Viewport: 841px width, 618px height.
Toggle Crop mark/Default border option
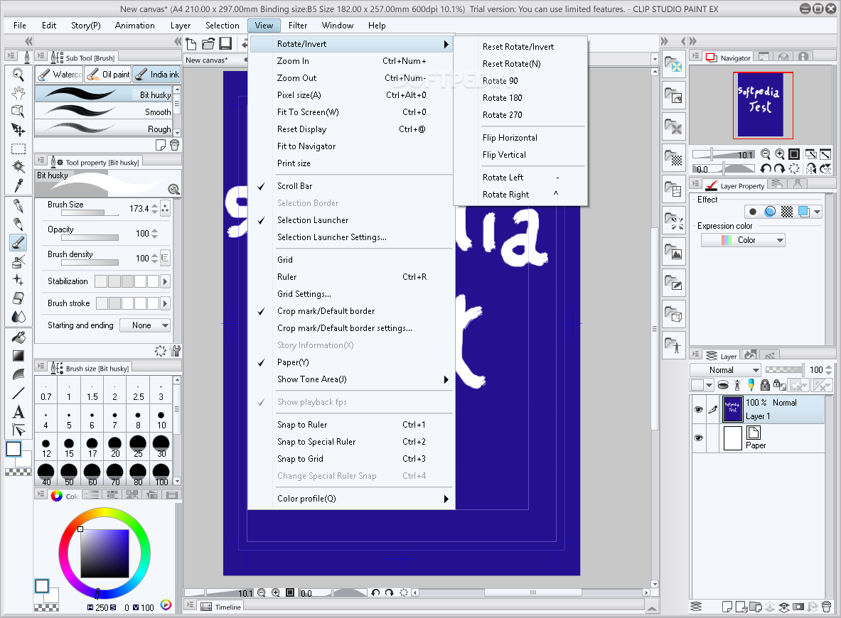point(351,311)
